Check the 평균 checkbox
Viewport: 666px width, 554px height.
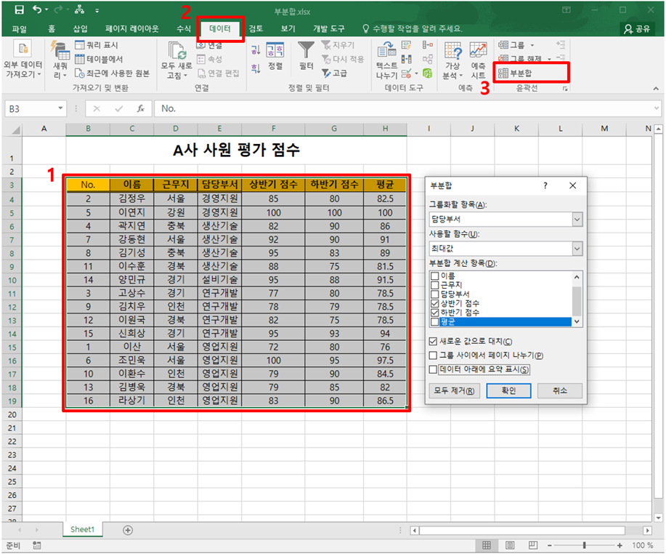(434, 322)
